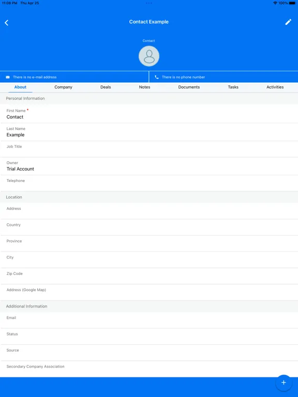
Task: Tap the 'Contact Example' page title
Action: [149, 22]
